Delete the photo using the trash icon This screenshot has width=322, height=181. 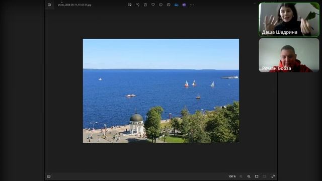click(x=145, y=5)
